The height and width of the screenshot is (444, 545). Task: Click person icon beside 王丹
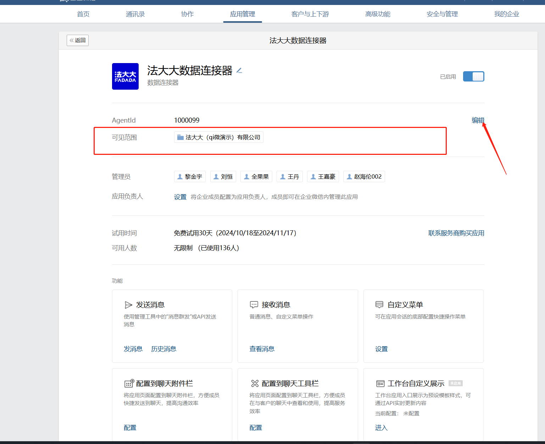(283, 176)
